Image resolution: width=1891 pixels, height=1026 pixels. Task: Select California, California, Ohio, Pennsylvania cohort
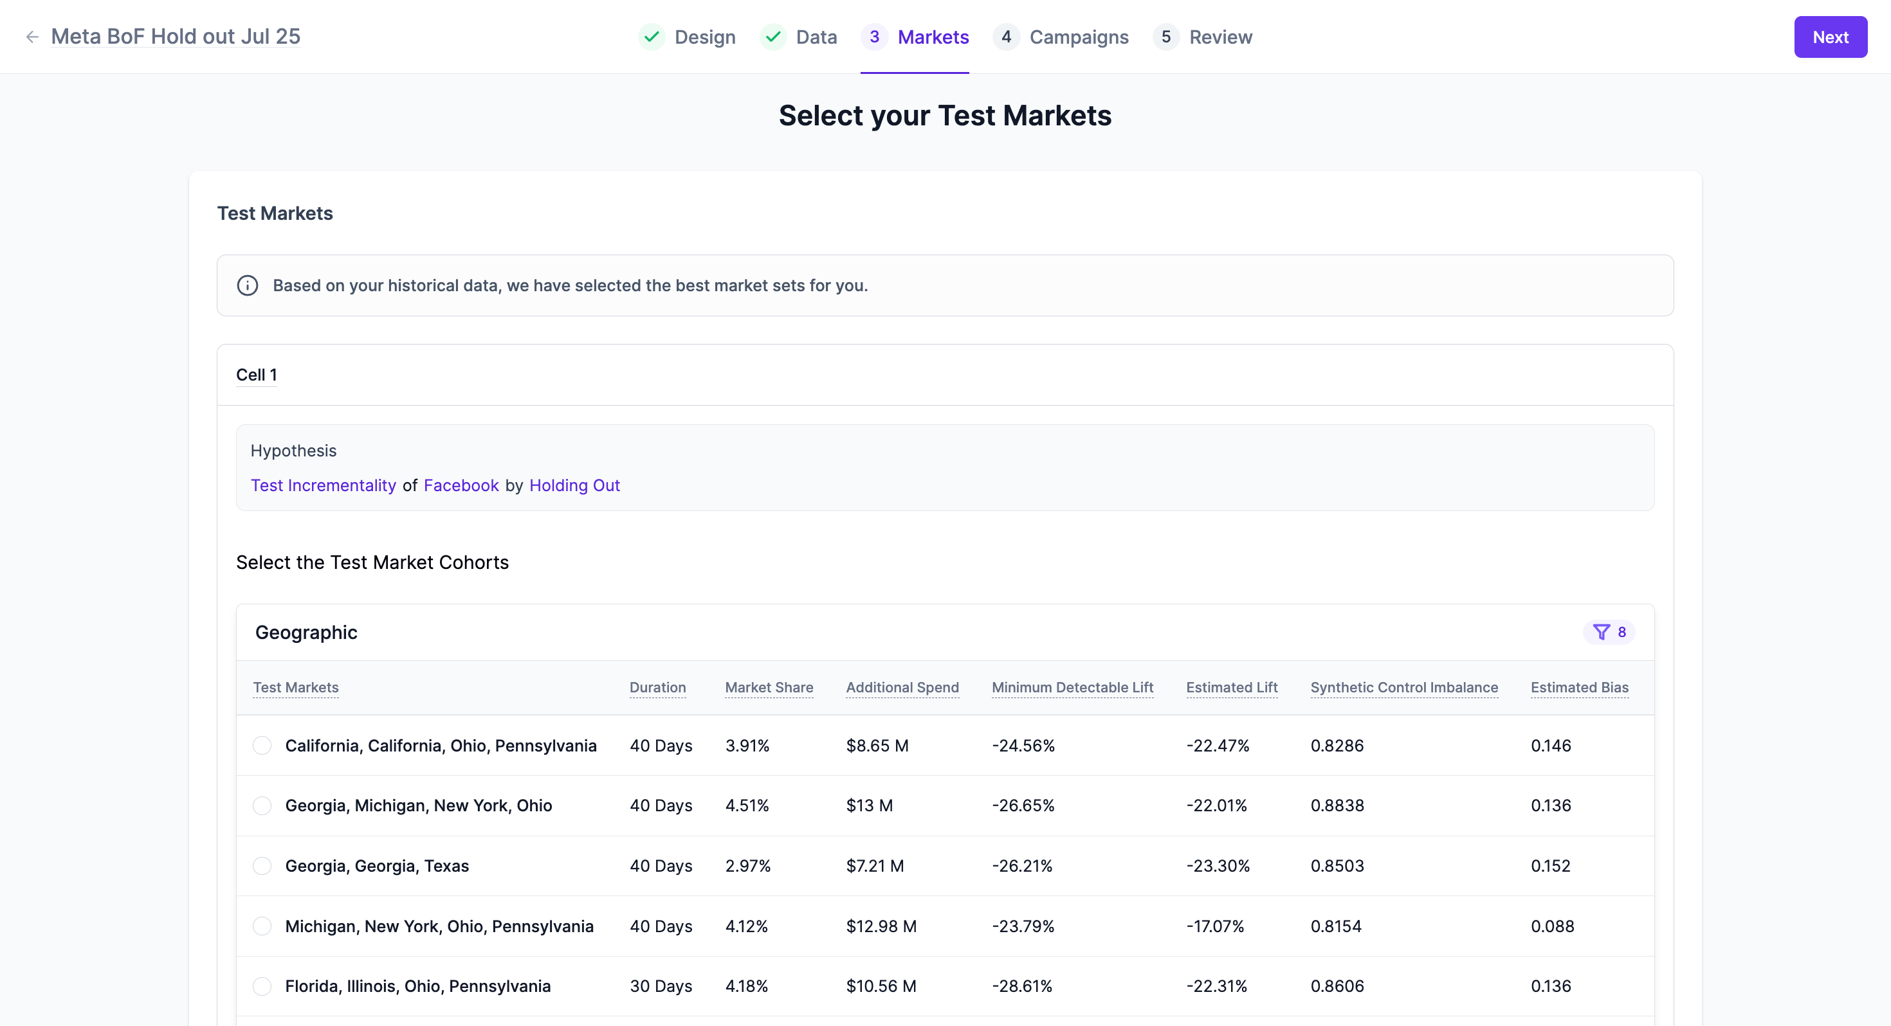pyautogui.click(x=262, y=746)
